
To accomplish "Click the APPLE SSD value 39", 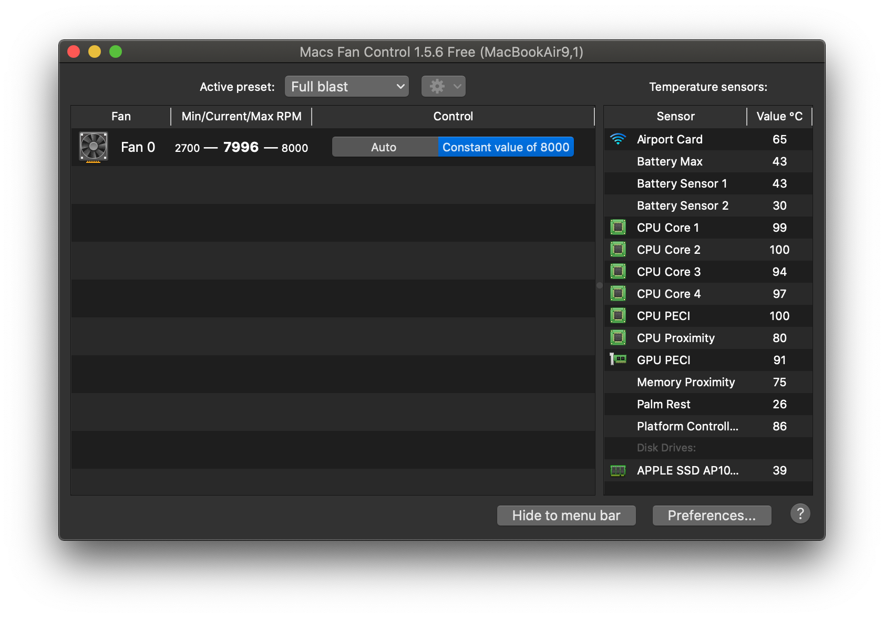I will click(779, 470).
